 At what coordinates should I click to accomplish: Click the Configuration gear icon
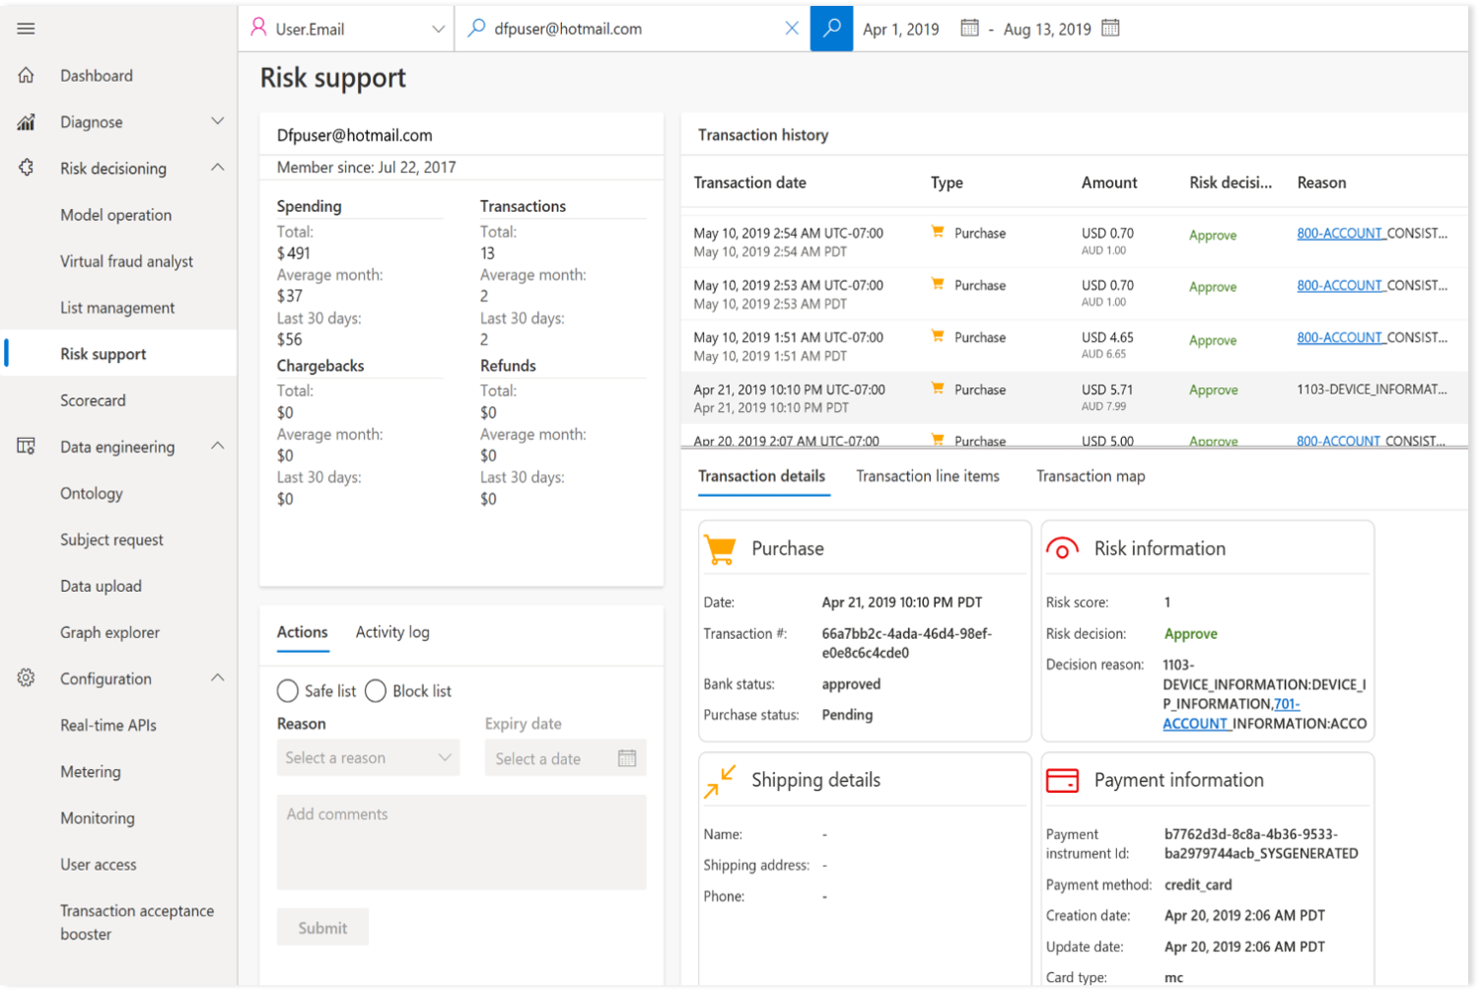pos(26,678)
